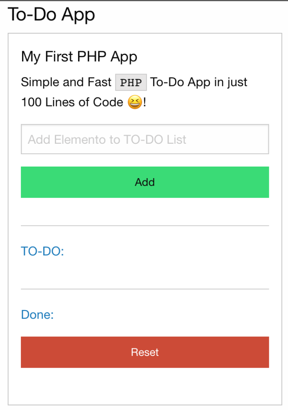Image resolution: width=288 pixels, height=410 pixels.
Task: Click the To-Do App page title
Action: 51,15
